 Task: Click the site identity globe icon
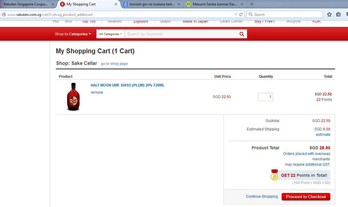[4, 15]
